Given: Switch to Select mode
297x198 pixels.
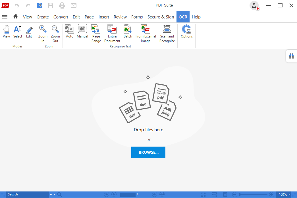Looking at the screenshot, I should click(18, 32).
